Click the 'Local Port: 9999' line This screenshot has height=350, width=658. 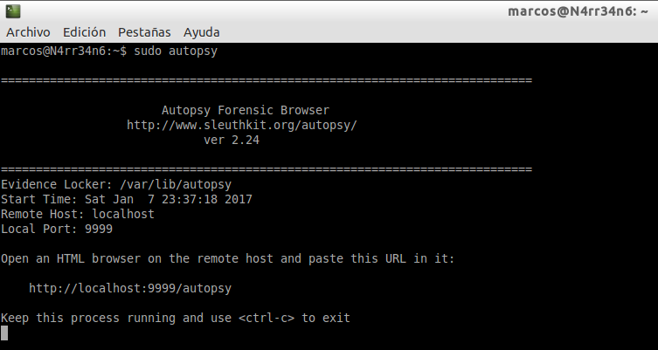pos(57,229)
